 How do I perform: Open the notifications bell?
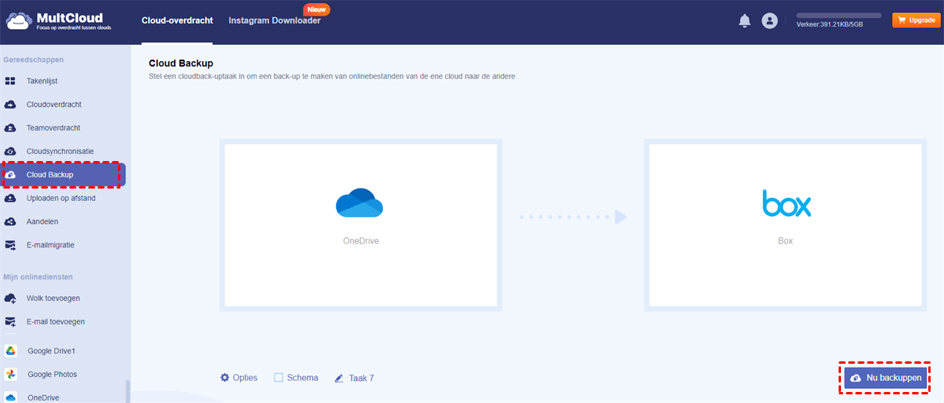744,21
